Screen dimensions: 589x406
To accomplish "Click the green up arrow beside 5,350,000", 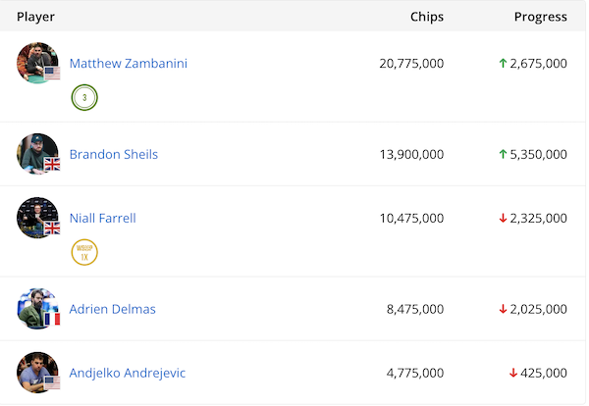I will coord(503,154).
